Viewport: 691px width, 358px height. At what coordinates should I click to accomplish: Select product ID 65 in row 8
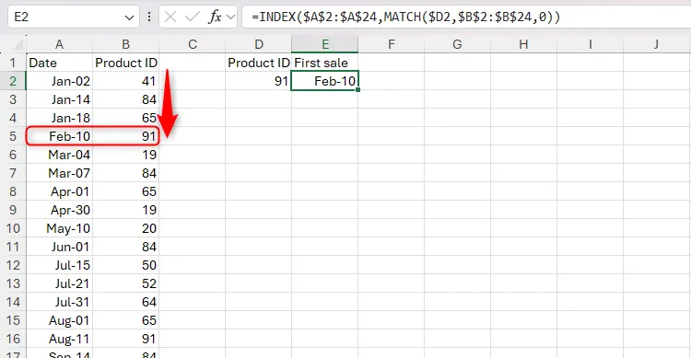pyautogui.click(x=126, y=191)
